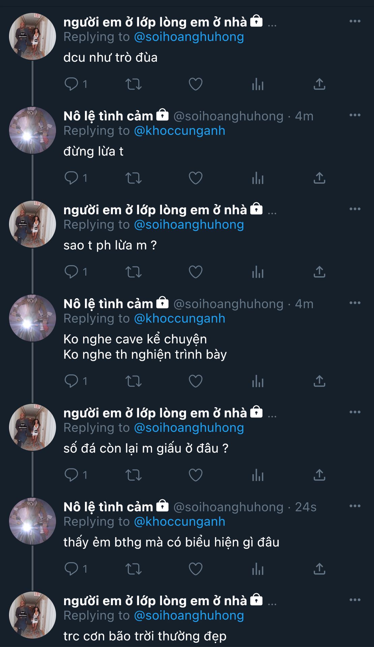Open the author name on "đừng lừa t" tweet

click(108, 116)
